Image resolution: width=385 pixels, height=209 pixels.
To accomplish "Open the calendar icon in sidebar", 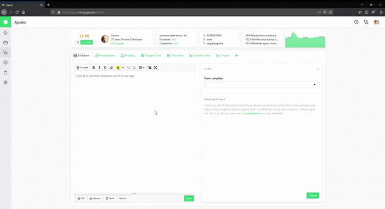I will (5, 43).
